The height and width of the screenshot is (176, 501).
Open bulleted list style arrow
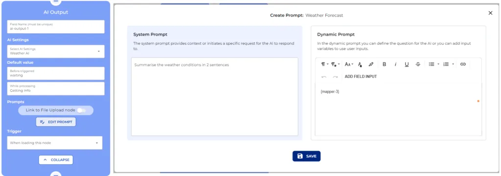coord(438,64)
